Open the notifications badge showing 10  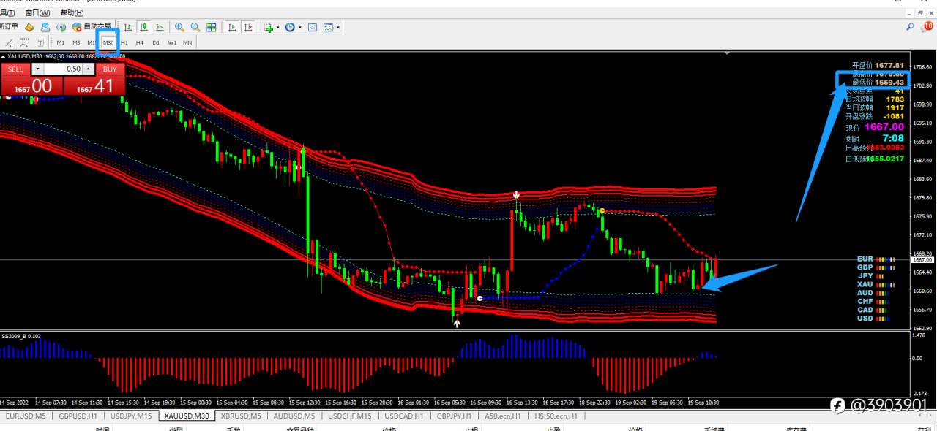[928, 27]
